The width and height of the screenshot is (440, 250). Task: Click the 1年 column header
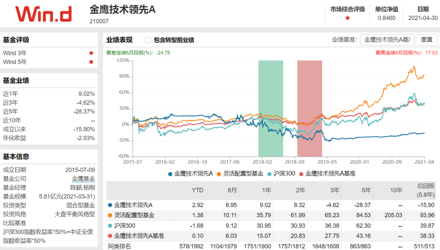click(266, 190)
